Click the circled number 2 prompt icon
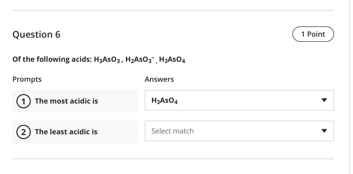Viewport: 353px width, 174px height. (23, 132)
